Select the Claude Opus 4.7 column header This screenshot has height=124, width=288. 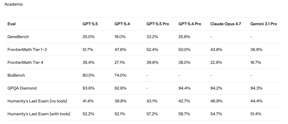click(x=225, y=24)
